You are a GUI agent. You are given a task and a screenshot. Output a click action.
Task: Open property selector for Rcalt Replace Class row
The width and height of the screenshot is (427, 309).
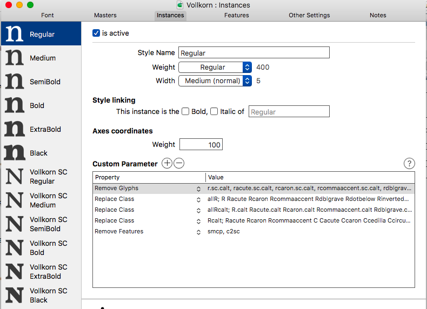tap(198, 221)
